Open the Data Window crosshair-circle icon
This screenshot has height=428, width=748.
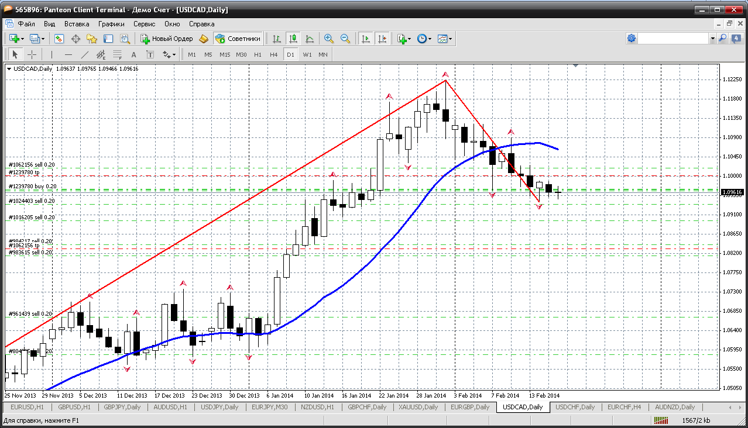click(76, 39)
